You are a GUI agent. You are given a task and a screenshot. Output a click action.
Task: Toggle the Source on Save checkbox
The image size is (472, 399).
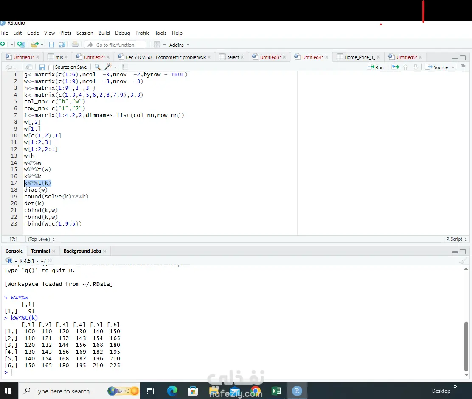click(x=51, y=67)
